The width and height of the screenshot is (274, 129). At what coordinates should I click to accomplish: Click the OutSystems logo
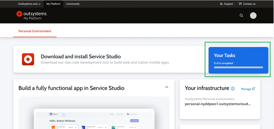point(32,16)
